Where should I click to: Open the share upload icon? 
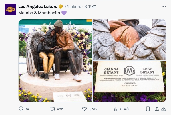(157, 109)
